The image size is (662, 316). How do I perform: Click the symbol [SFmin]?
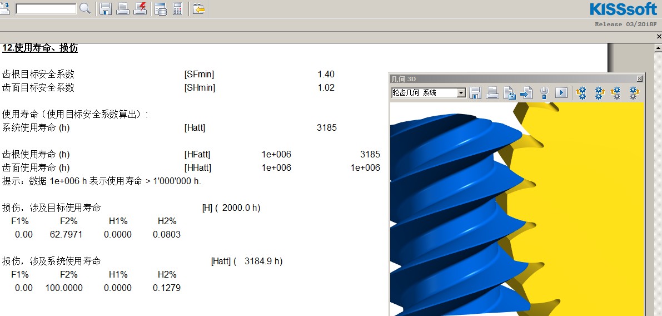pyautogui.click(x=200, y=75)
